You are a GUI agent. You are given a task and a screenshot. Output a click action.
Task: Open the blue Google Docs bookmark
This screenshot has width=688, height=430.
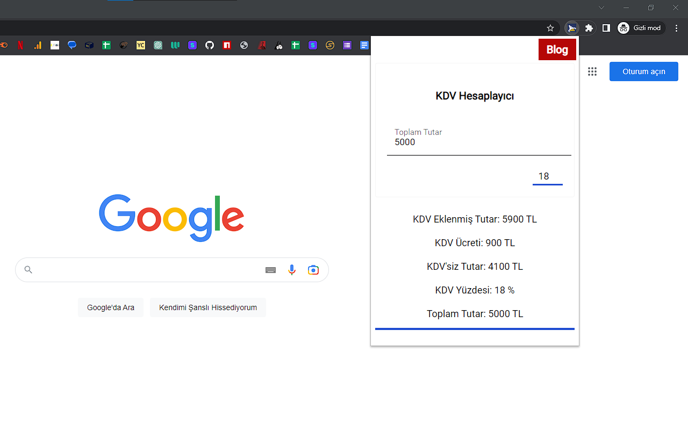(x=364, y=45)
